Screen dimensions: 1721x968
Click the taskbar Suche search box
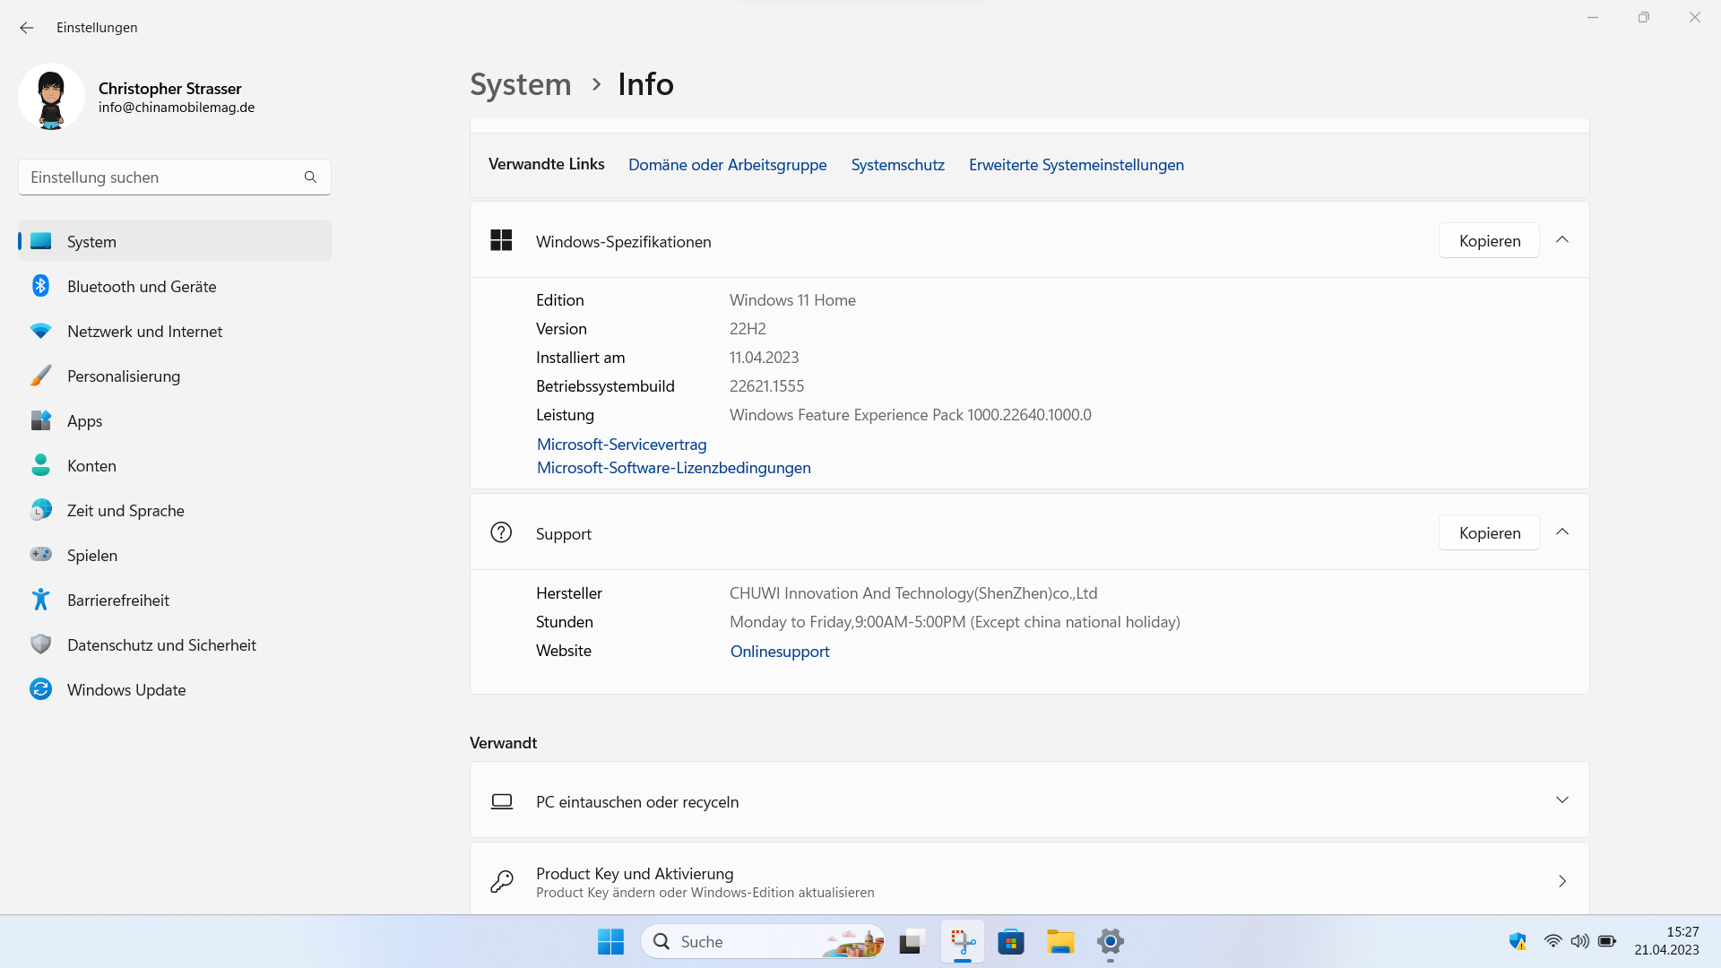tap(763, 942)
